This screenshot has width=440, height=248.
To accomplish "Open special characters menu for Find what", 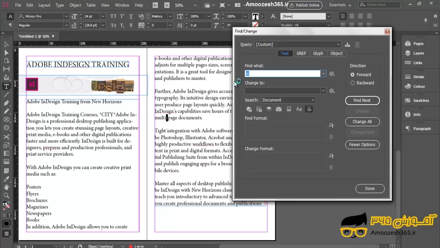I will pos(332,74).
